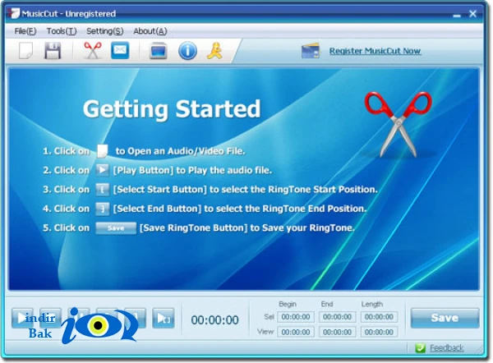Click the large Save button
493x363 pixels.
click(x=445, y=318)
